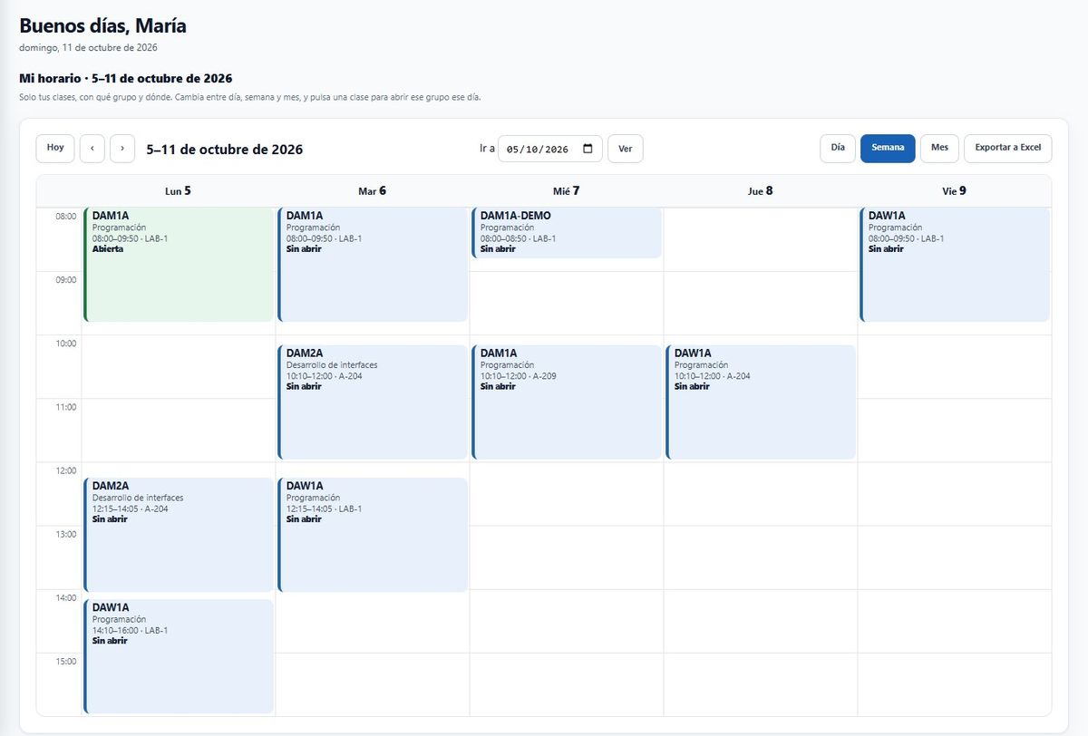Open Tuesday DAM1A class at 08:00–09:50
1088x736 pixels.
(x=373, y=265)
